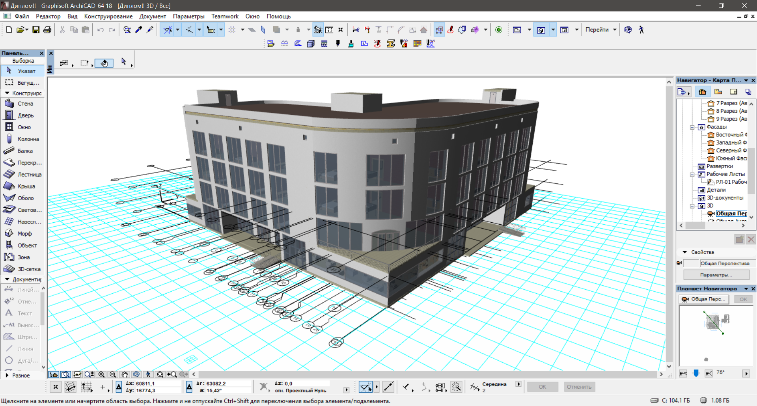
Task: Click the zoom out magnifier in bottom bar
Action: (113, 374)
